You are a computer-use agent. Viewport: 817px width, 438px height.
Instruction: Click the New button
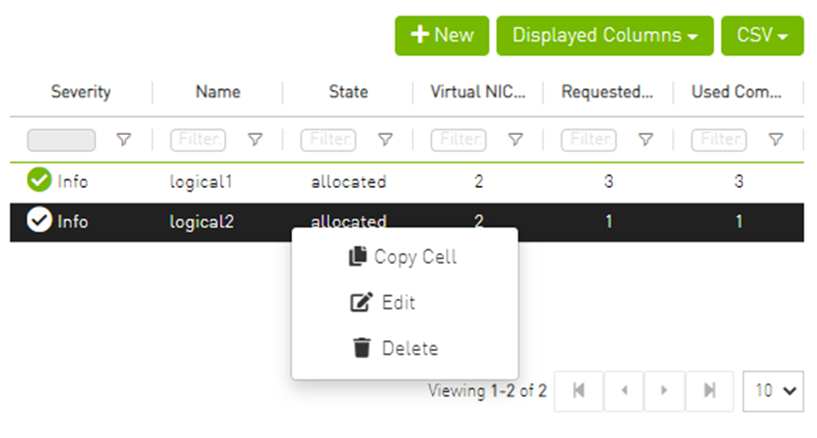pos(441,36)
